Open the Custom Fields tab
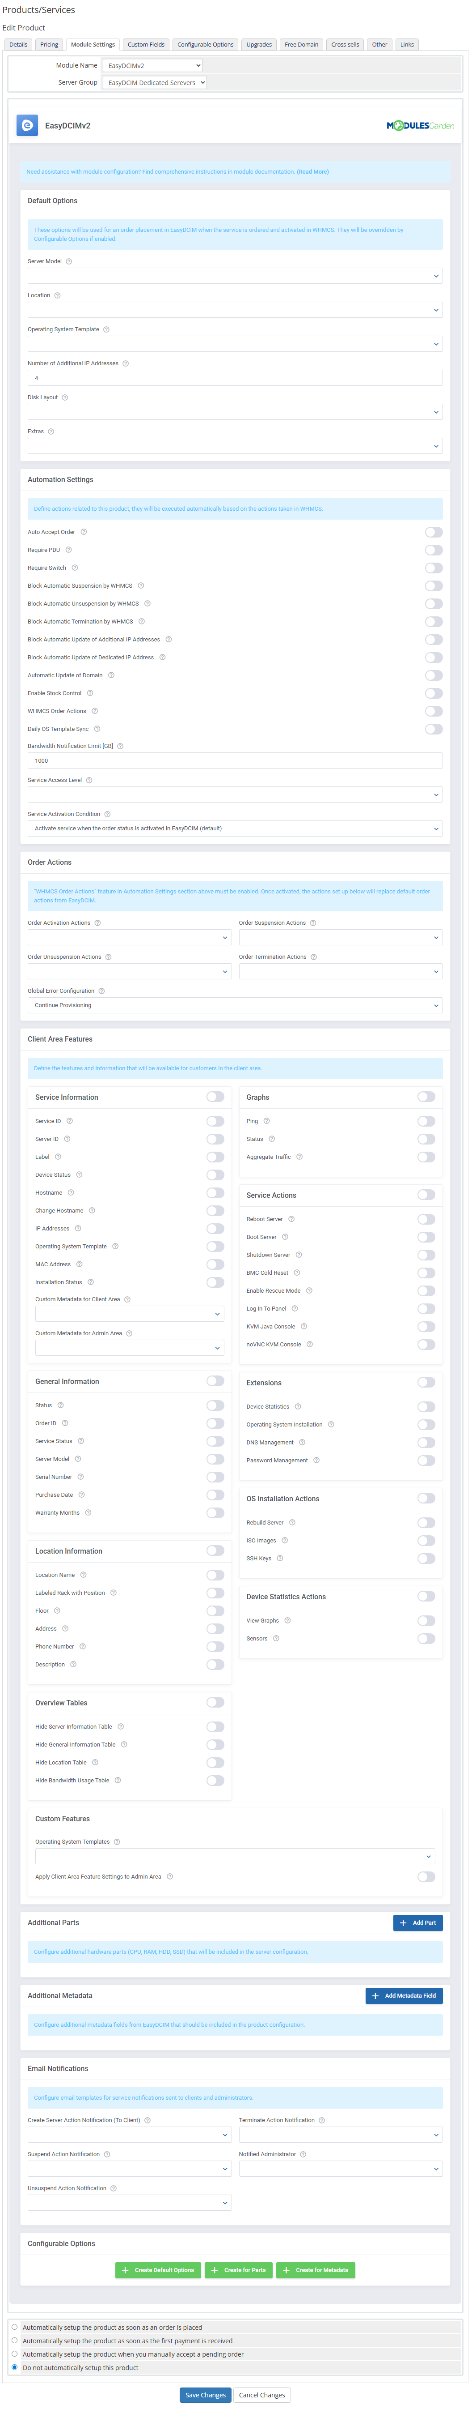This screenshot has height=2409, width=472. coord(146,44)
